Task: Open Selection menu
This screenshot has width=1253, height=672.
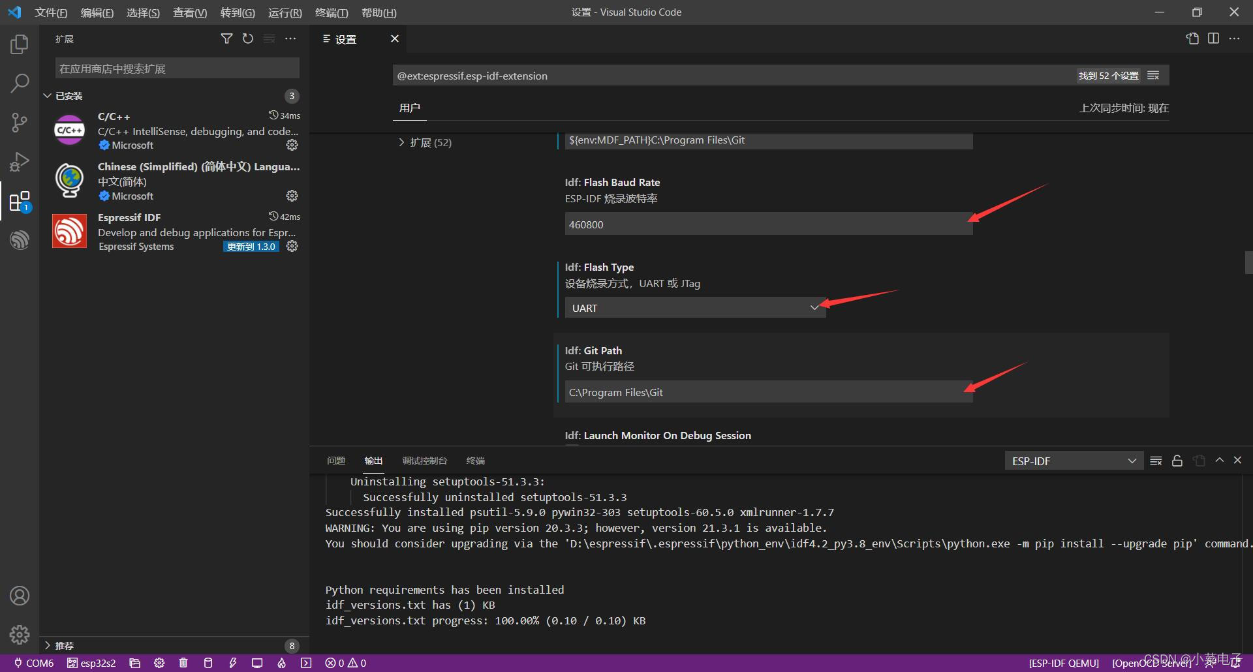Action: click(143, 12)
